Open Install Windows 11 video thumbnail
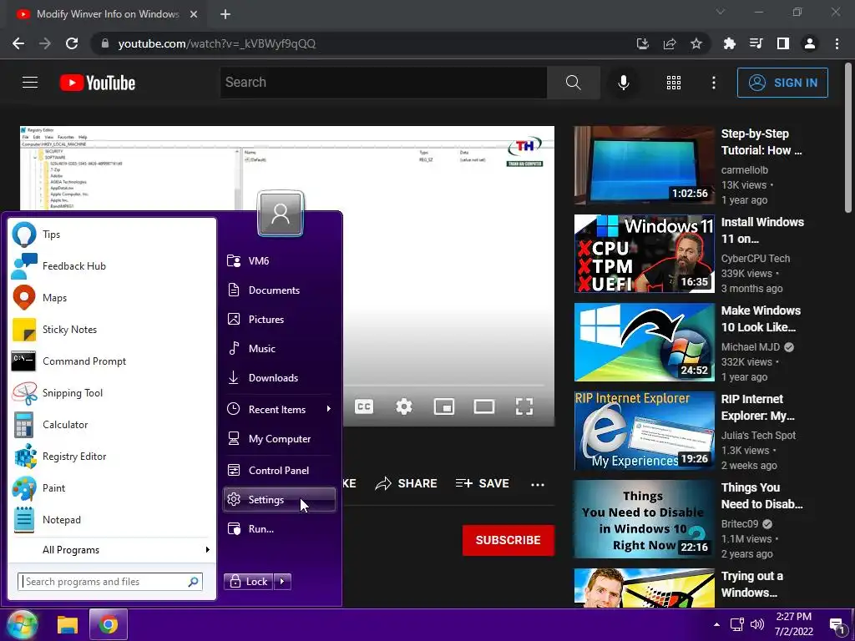855x641 pixels. click(x=644, y=254)
